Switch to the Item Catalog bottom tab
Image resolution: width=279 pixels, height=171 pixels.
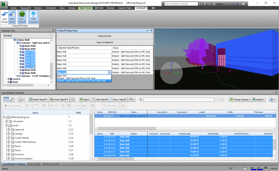(34, 164)
